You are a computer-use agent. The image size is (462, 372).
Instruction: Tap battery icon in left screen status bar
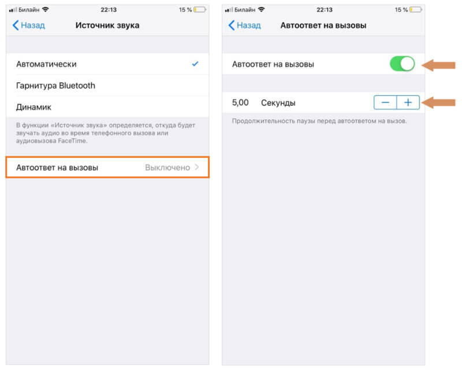pos(199,10)
